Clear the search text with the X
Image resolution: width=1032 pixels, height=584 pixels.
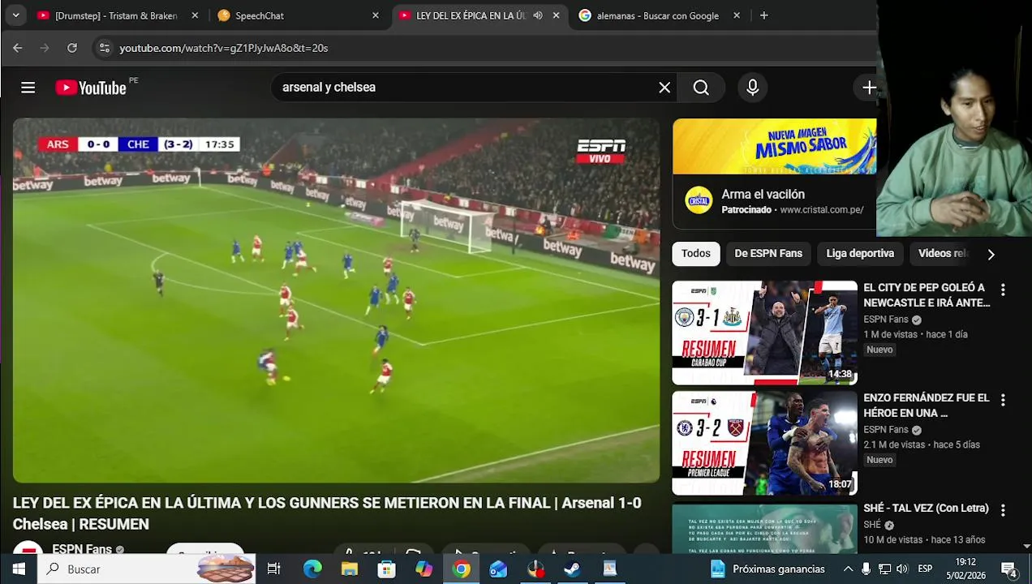tap(664, 88)
